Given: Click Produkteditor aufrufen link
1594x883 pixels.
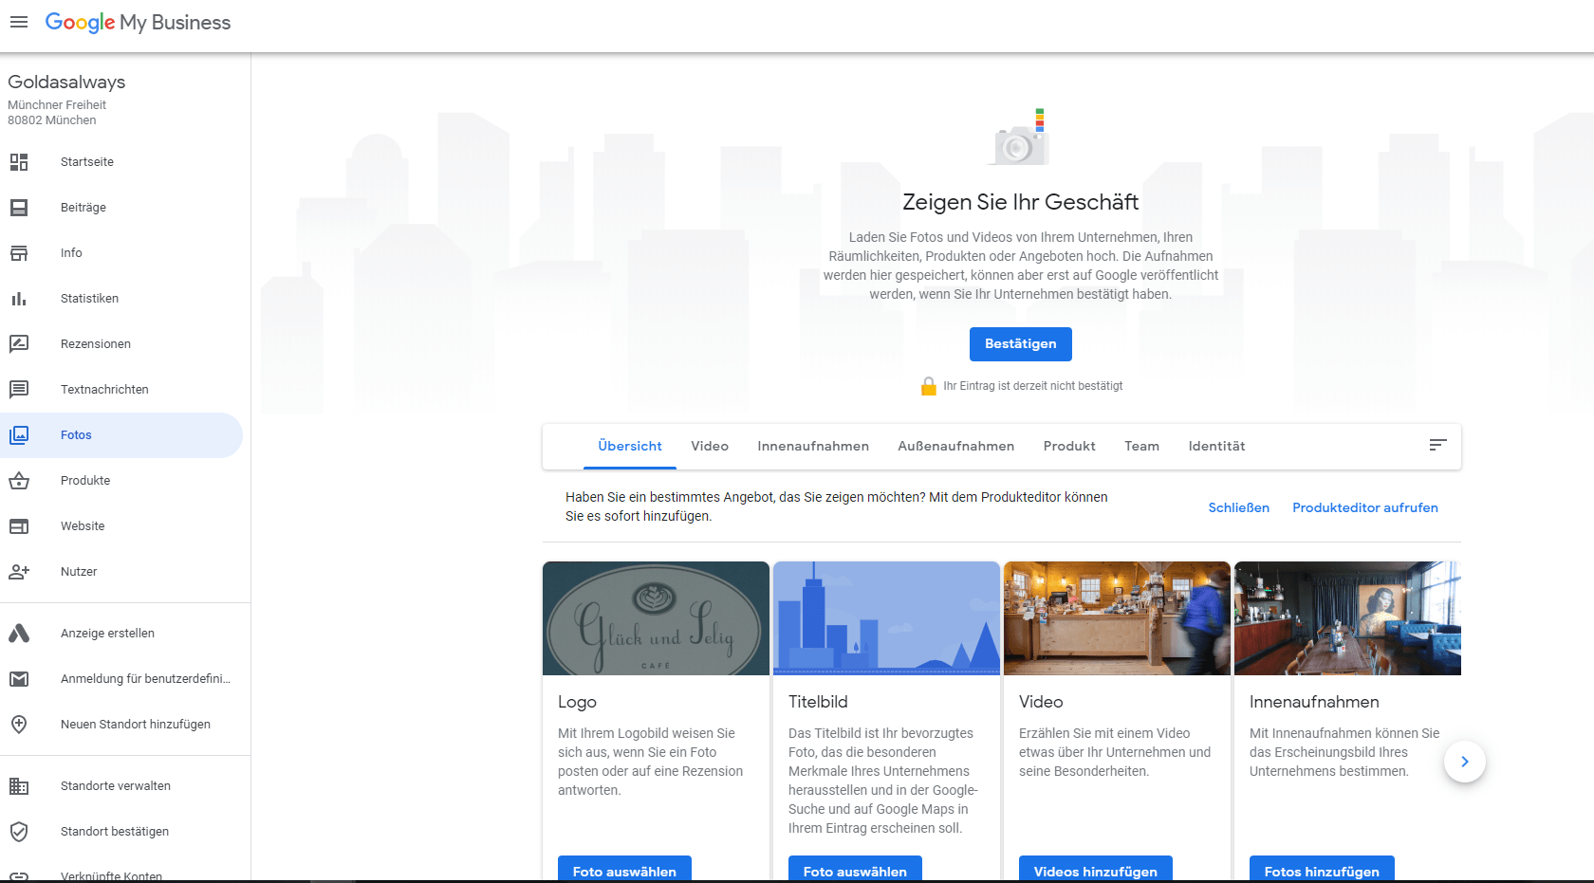Looking at the screenshot, I should coord(1365,507).
